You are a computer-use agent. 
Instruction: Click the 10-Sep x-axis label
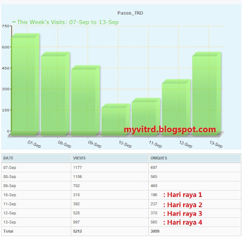[125, 144]
